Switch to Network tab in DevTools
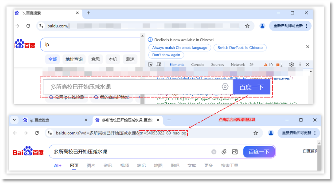The image size is (335, 184). 238,64
